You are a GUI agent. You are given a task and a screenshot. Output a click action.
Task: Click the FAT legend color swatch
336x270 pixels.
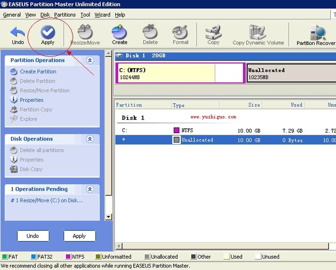coord(5,256)
